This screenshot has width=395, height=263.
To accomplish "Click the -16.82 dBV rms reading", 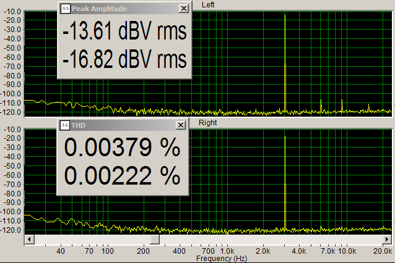I will click(124, 59).
